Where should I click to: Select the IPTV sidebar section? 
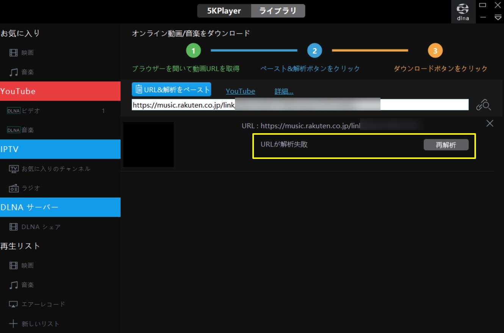tap(60, 149)
